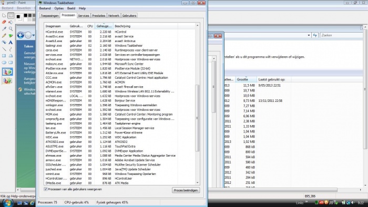Open the Help menu in Taakbeheer
This screenshot has height=207, width=368.
(82, 8)
